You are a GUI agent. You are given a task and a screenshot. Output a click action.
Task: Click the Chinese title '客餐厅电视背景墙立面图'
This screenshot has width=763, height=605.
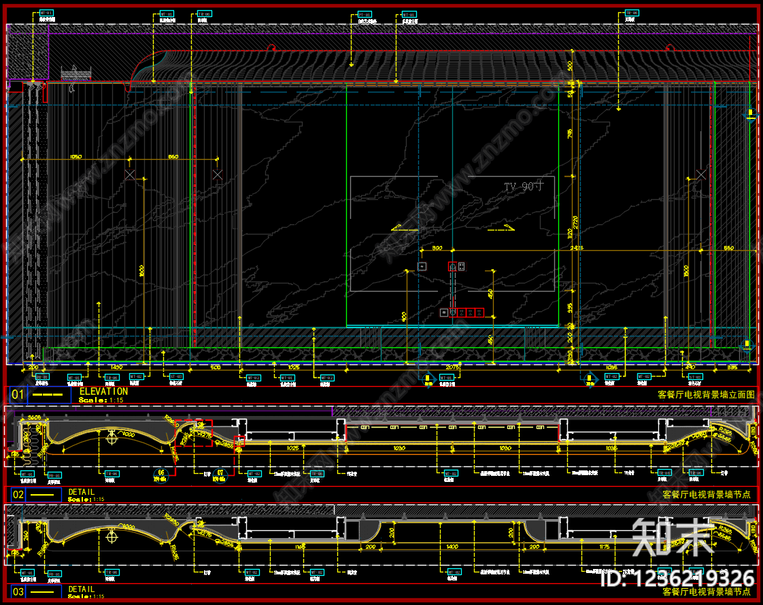706,394
